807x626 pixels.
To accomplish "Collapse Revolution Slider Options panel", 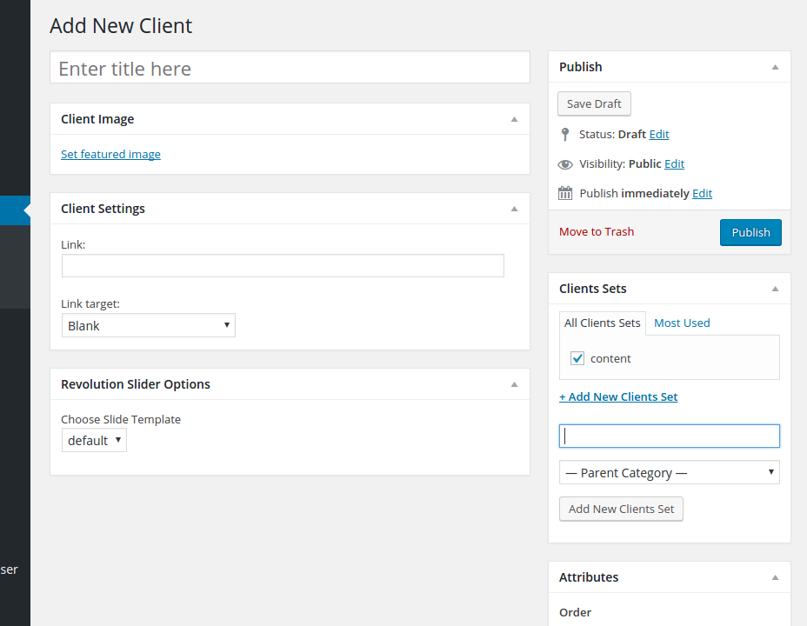I will [514, 384].
